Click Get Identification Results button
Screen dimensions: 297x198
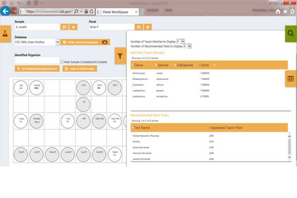[x=37, y=69]
